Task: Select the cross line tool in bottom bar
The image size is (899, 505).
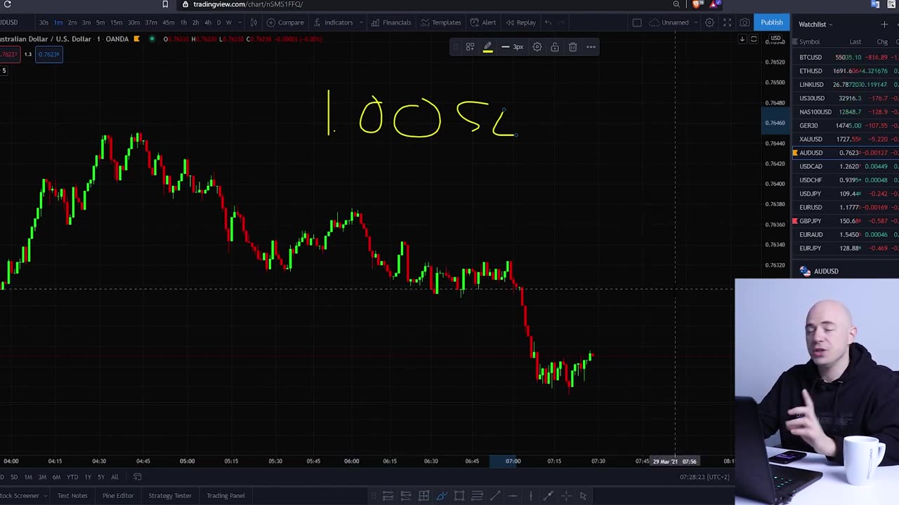Action: coord(566,496)
